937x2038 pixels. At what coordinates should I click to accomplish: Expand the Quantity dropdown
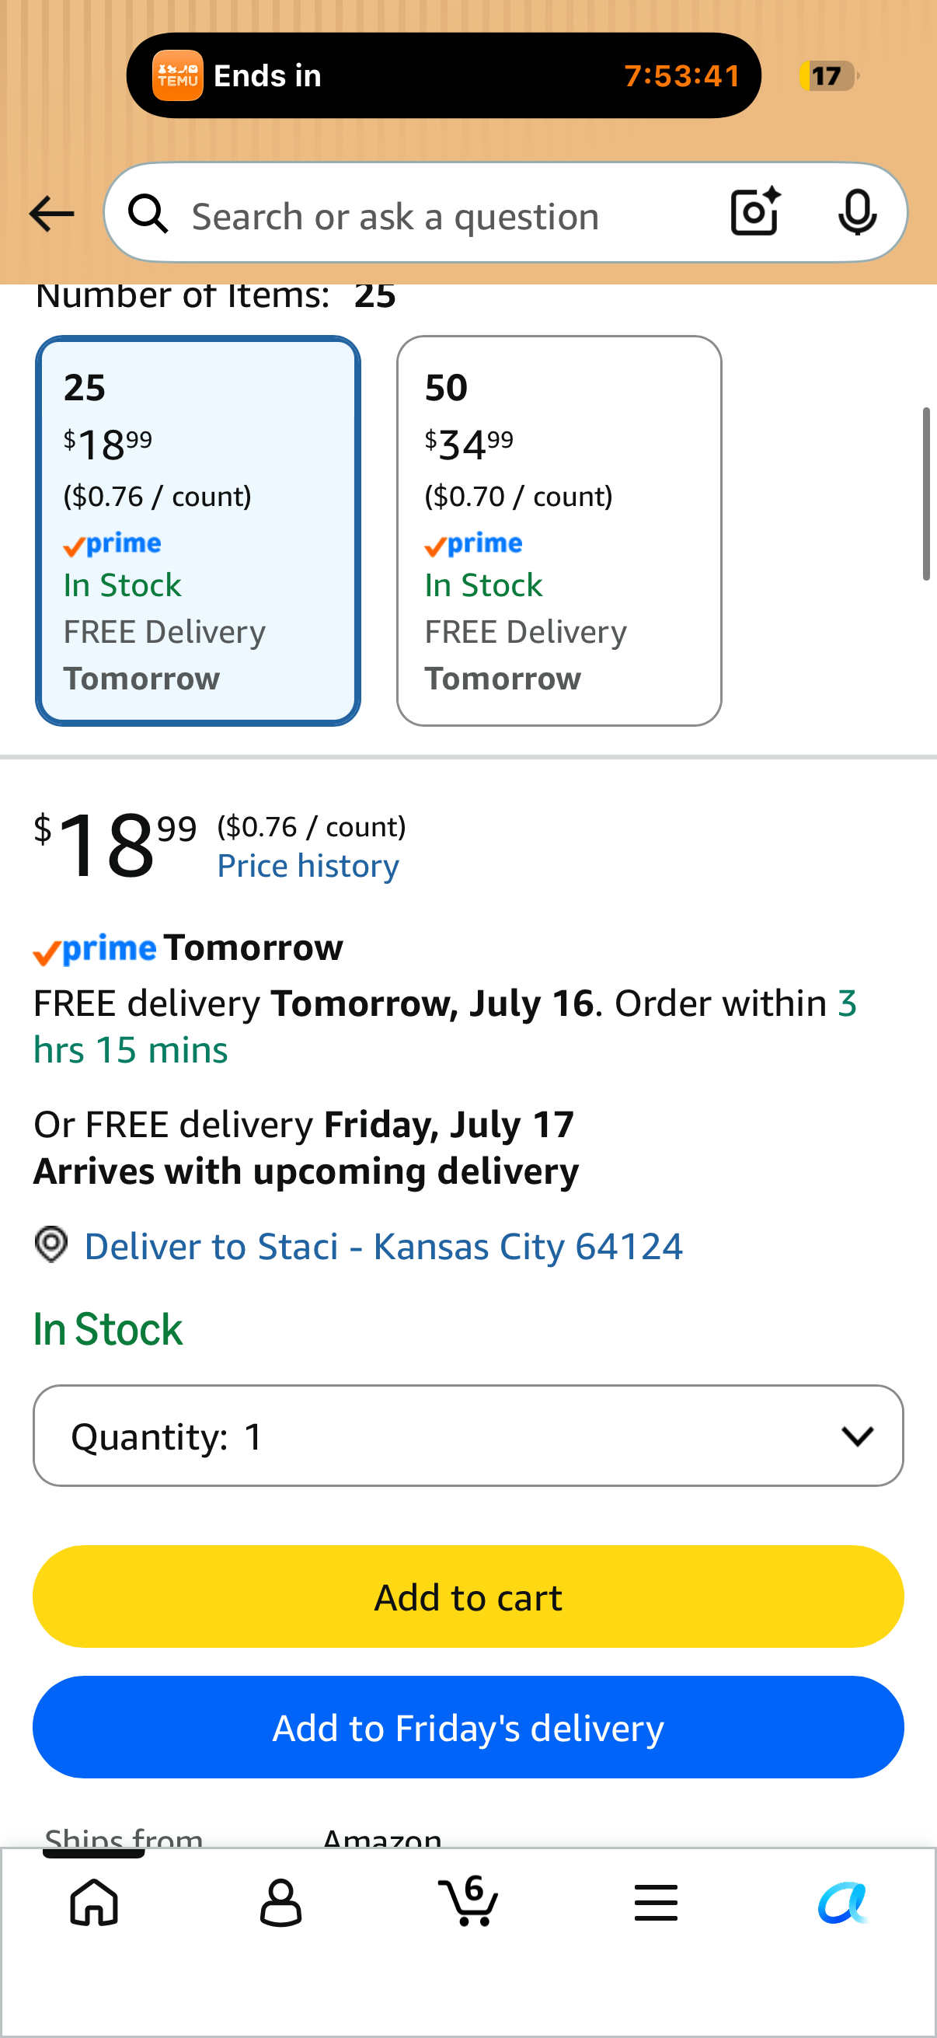[468, 1435]
